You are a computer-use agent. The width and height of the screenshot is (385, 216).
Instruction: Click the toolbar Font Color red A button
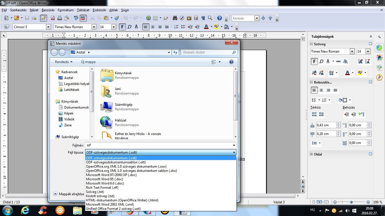click(206, 27)
